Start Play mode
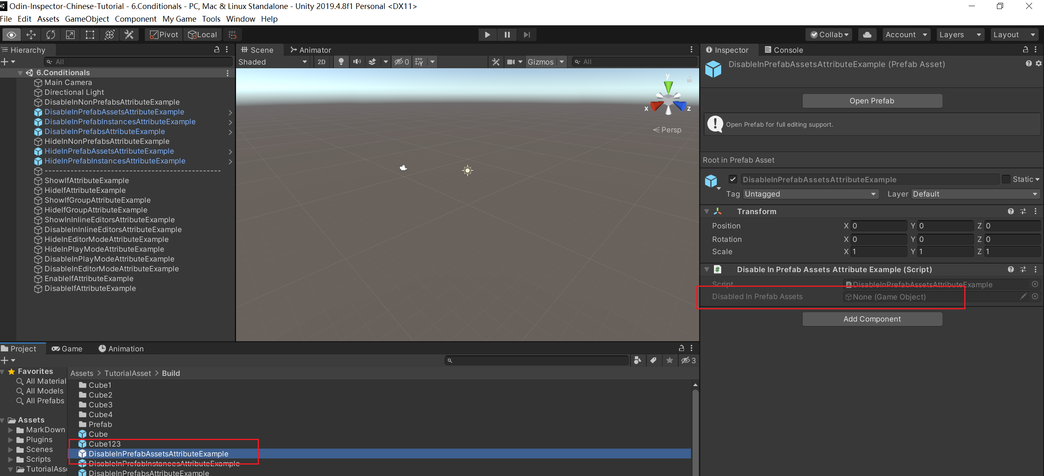This screenshot has height=476, width=1044. tap(487, 35)
